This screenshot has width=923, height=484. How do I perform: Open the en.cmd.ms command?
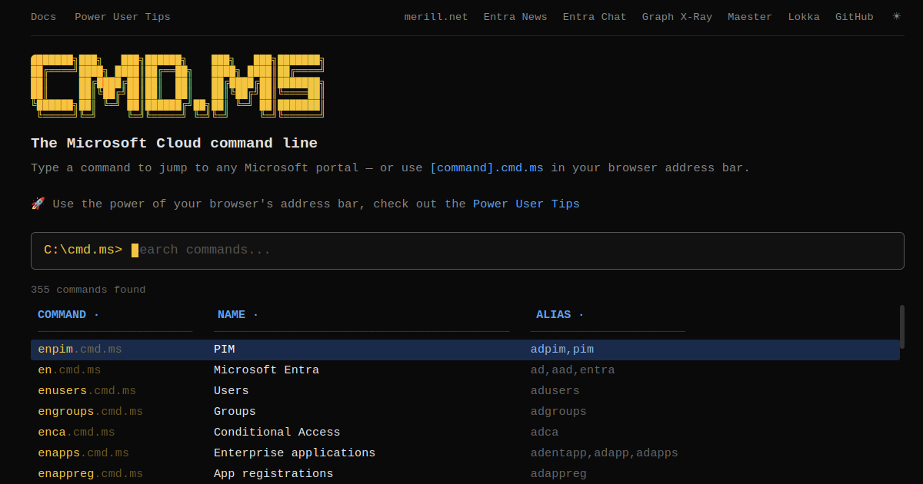(69, 370)
